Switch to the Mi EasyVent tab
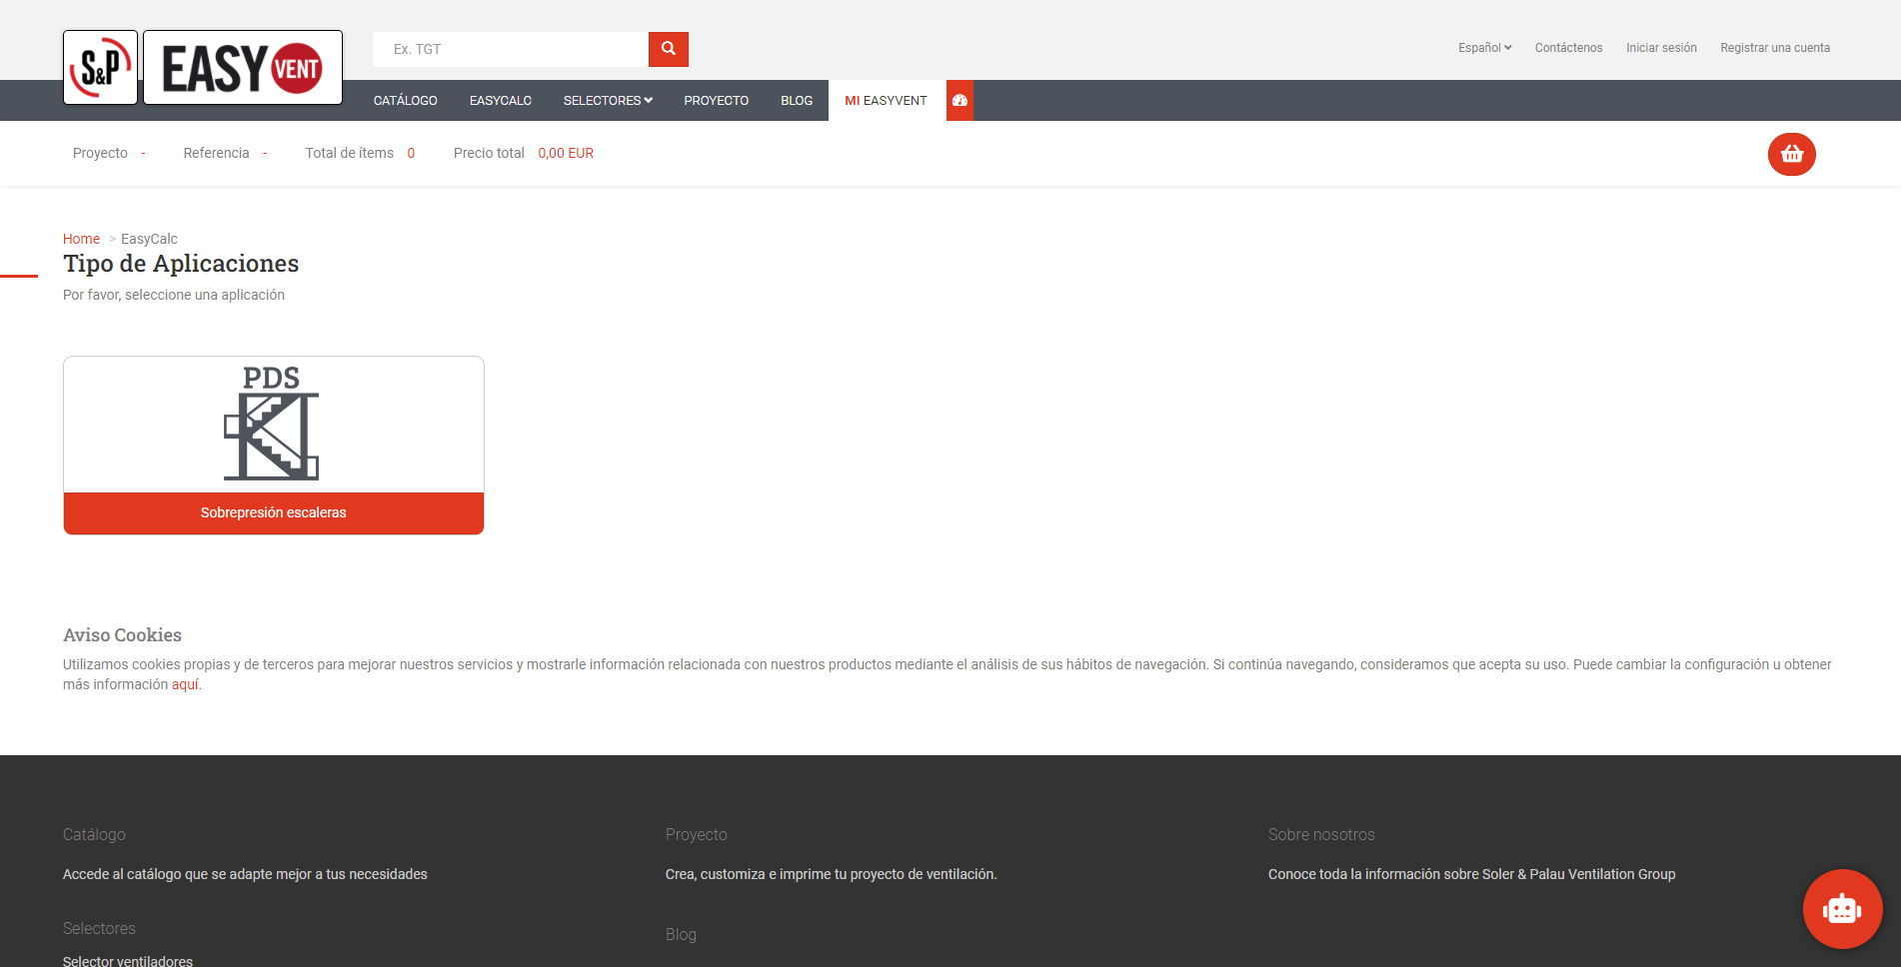 tap(886, 101)
